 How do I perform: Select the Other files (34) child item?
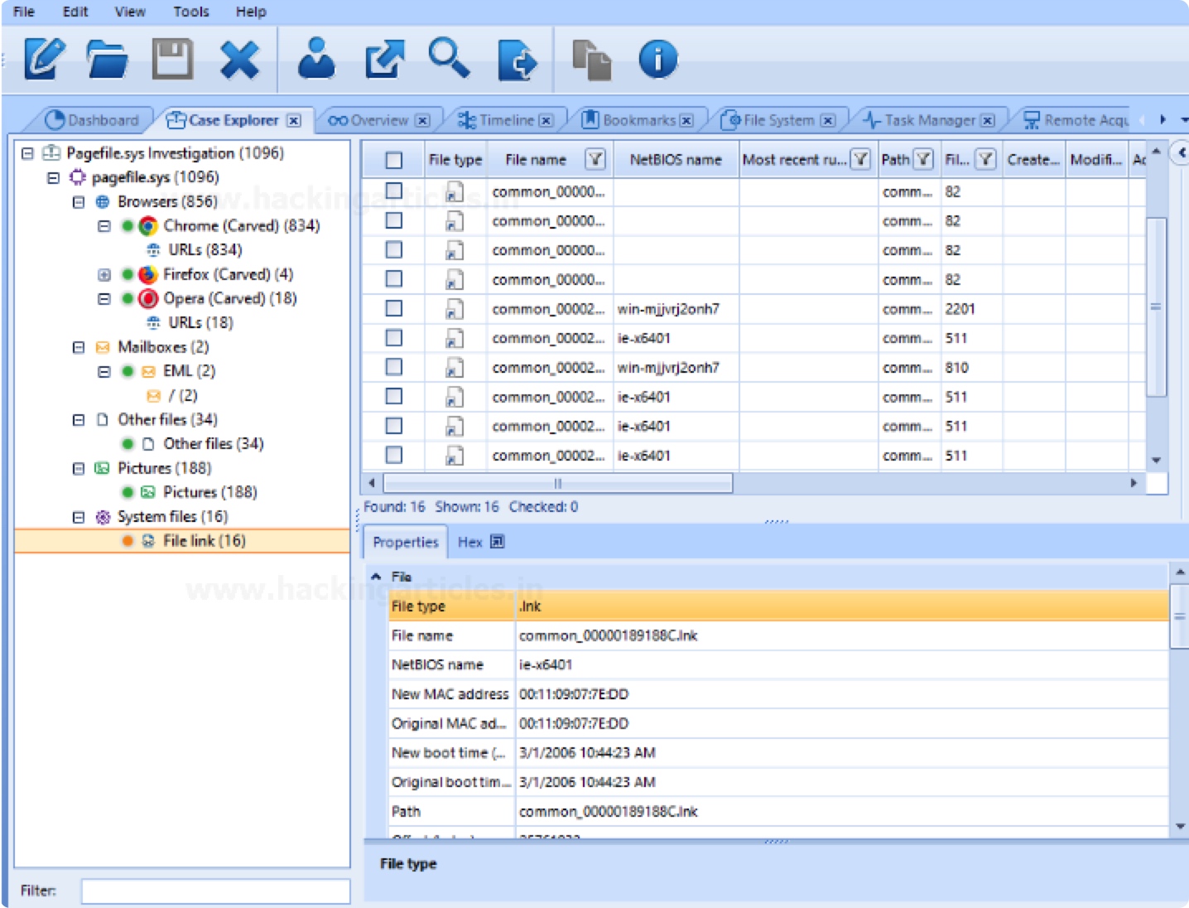[214, 444]
